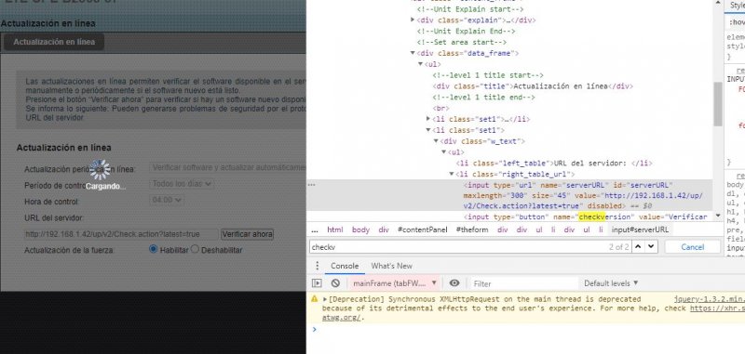This screenshot has width=745, height=354.
Task: Click the URL del servidor input field
Action: click(122, 234)
